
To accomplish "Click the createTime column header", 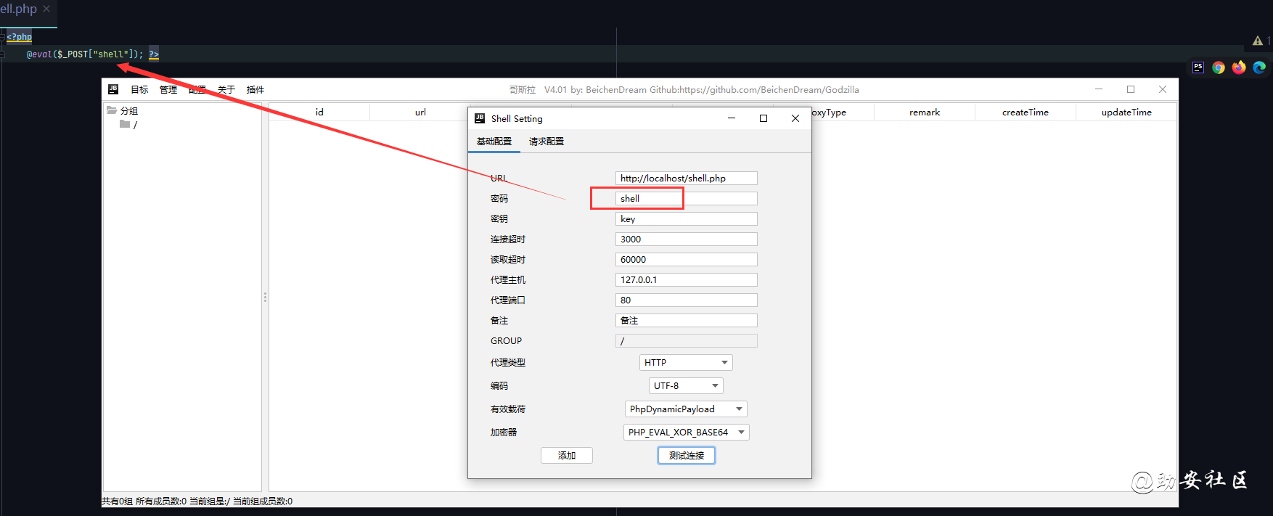I will [1026, 112].
